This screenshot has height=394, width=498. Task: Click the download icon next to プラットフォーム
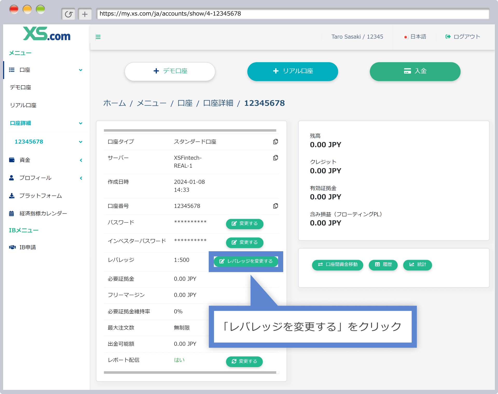point(12,196)
